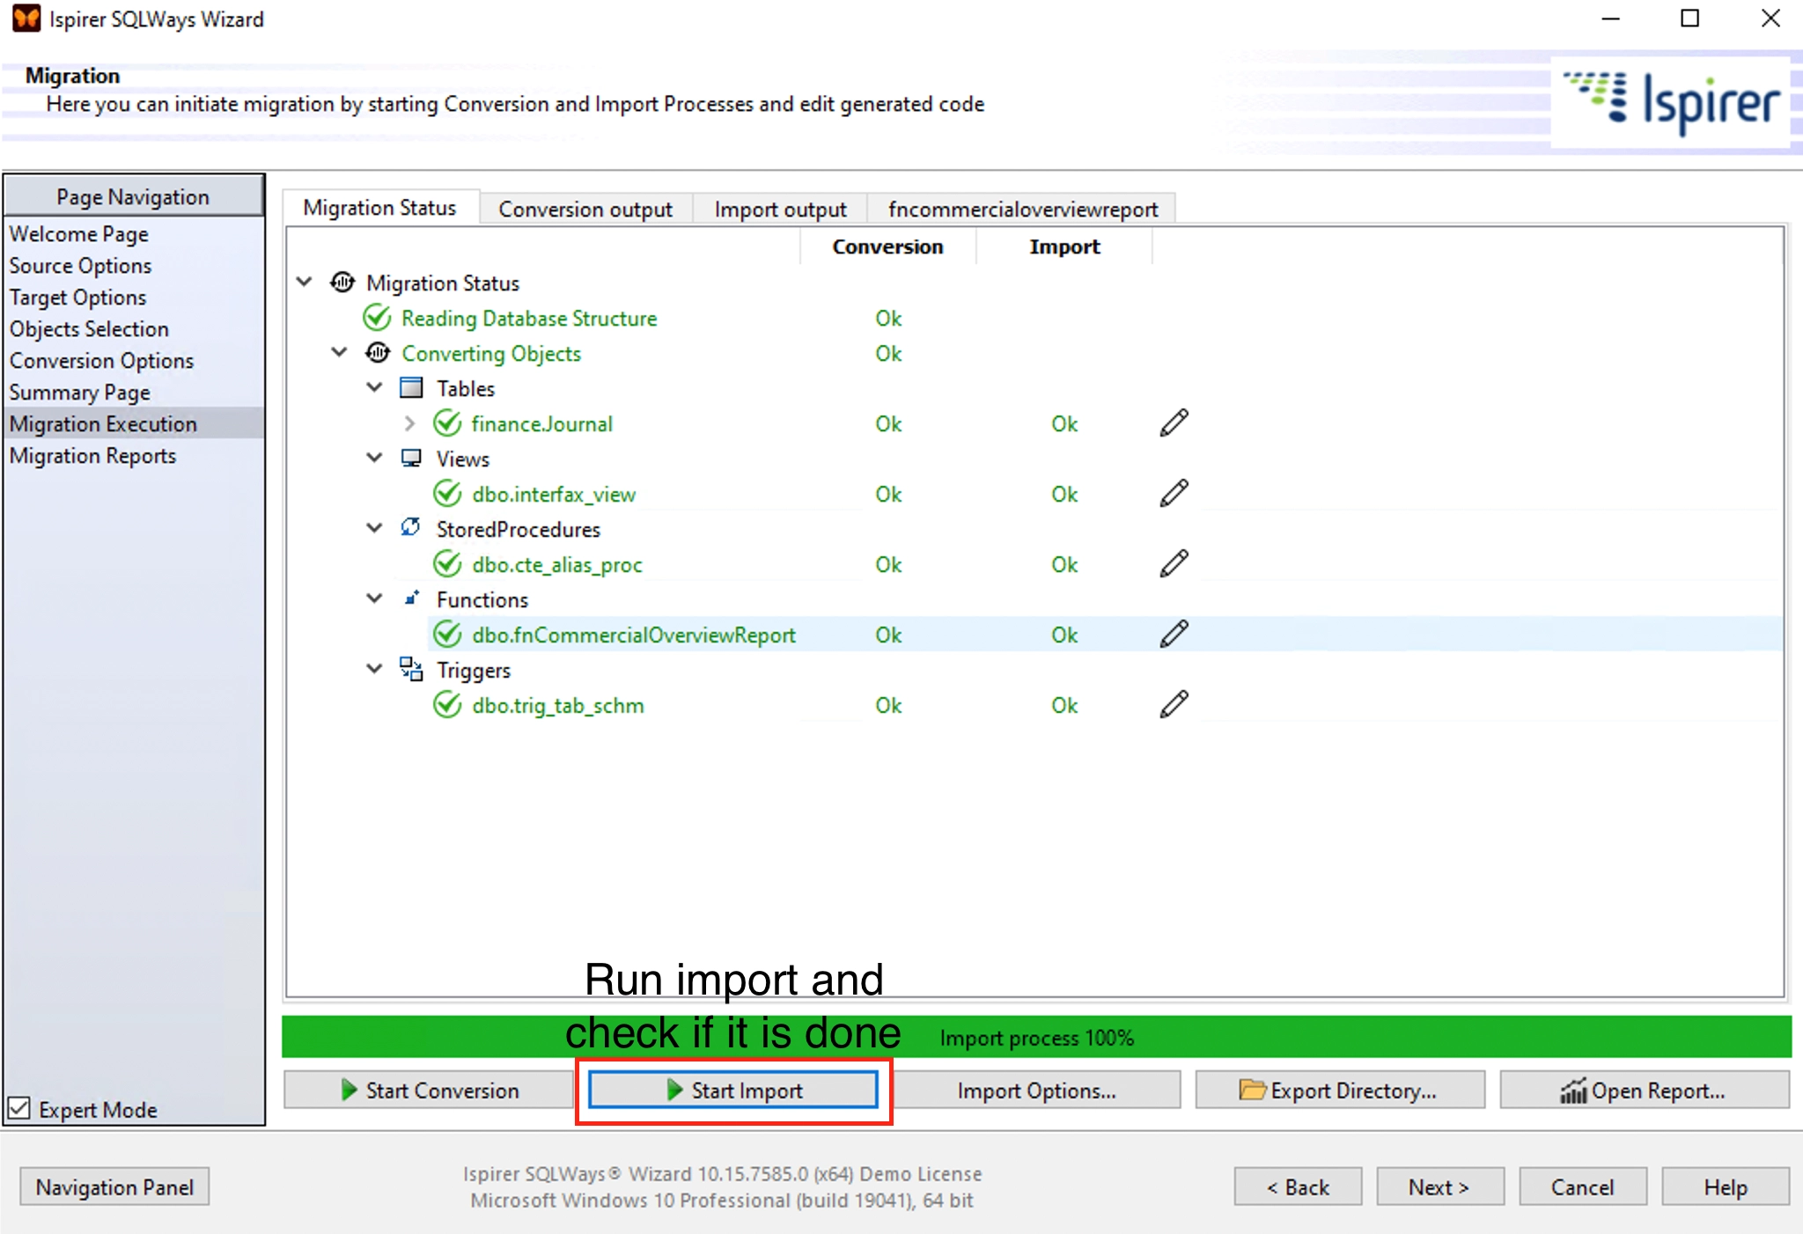
Task: Collapse the Functions group
Action: [x=375, y=599]
